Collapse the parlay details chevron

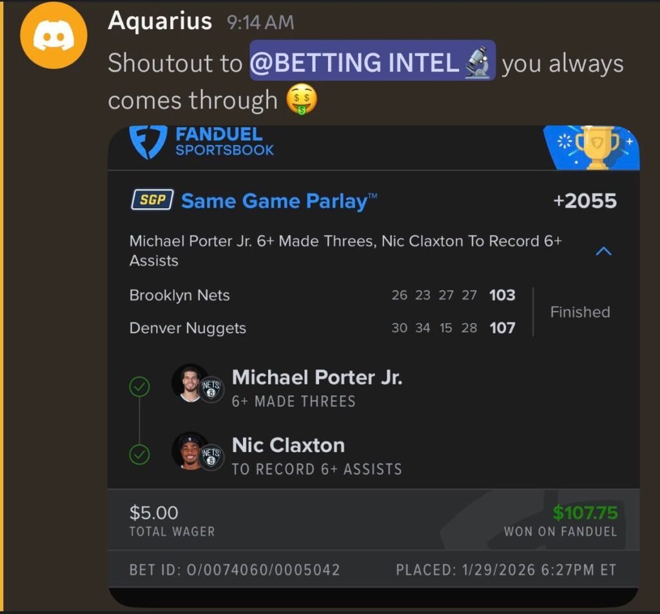(x=603, y=252)
